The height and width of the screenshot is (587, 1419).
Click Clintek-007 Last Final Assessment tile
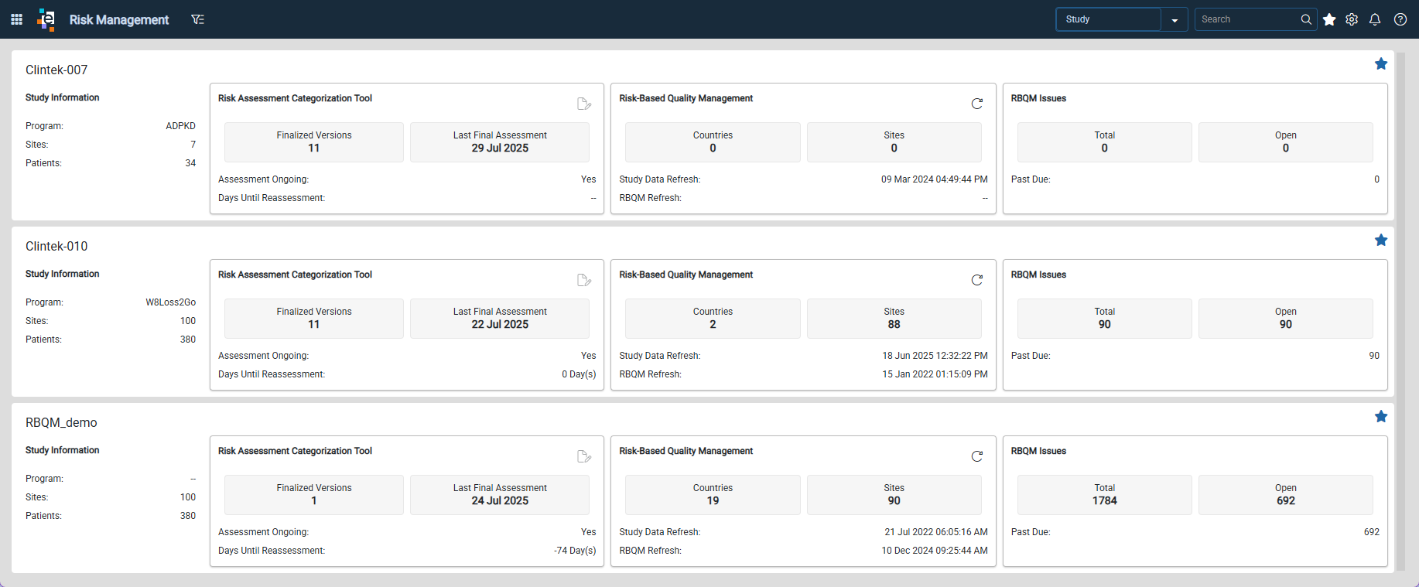coord(500,142)
